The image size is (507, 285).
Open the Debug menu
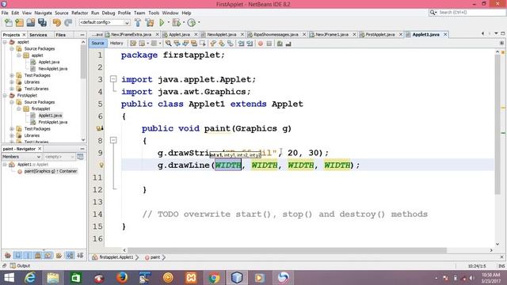(x=109, y=13)
